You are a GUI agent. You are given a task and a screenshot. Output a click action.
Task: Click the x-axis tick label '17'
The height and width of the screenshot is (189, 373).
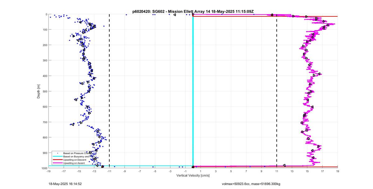click(x=322, y=171)
